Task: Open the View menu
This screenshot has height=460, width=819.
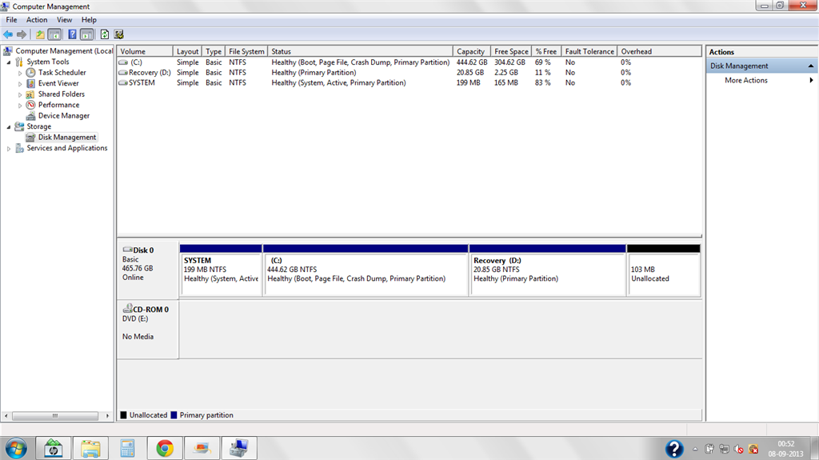Action: (64, 20)
